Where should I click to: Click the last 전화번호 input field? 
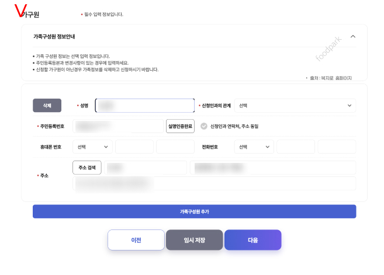pos(337,147)
